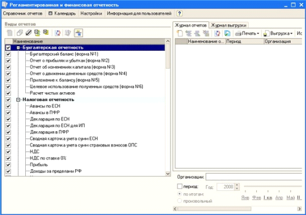Open the Настройки menu
This screenshot has width=306, height=215.
(91, 13)
